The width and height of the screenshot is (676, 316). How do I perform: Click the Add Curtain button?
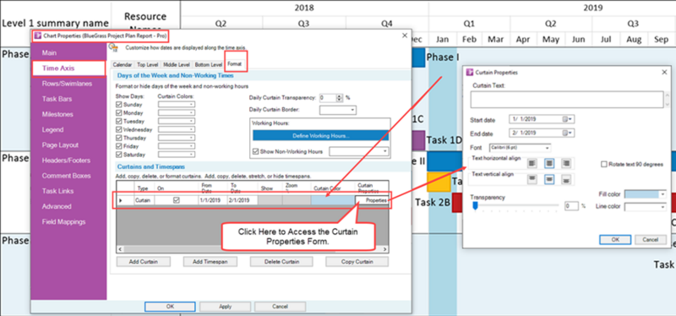pos(143,262)
